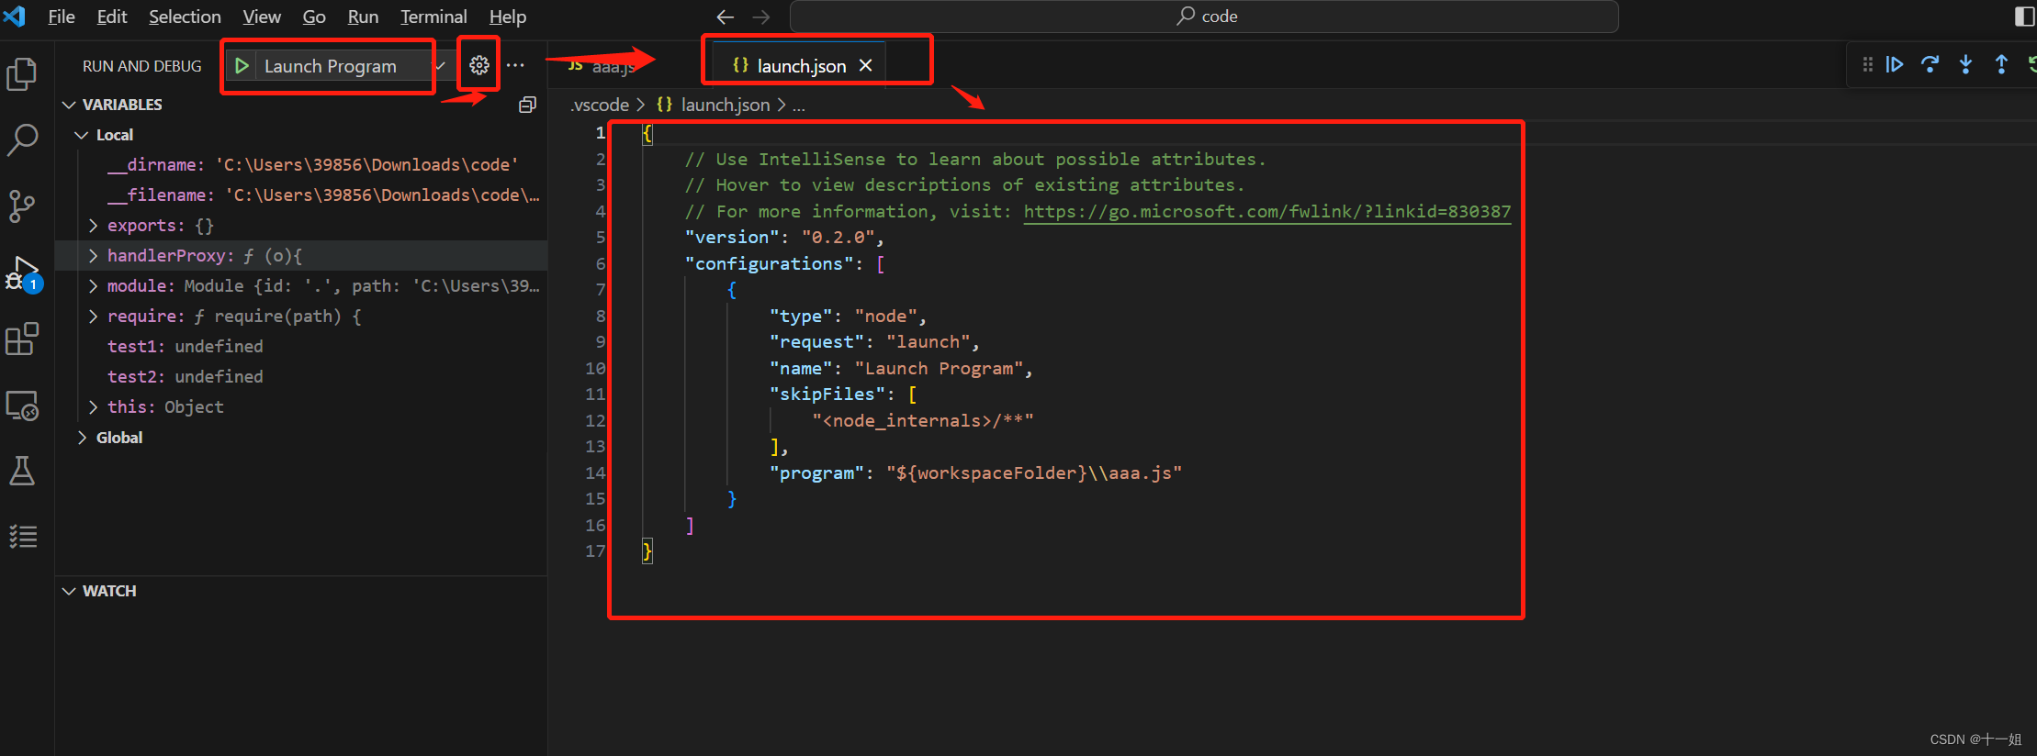Open the Extensions view
2037x756 pixels.
(22, 339)
